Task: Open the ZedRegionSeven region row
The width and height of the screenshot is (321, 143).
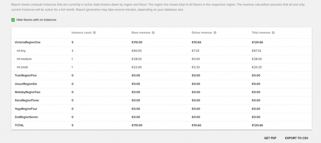Action: (x=161, y=117)
